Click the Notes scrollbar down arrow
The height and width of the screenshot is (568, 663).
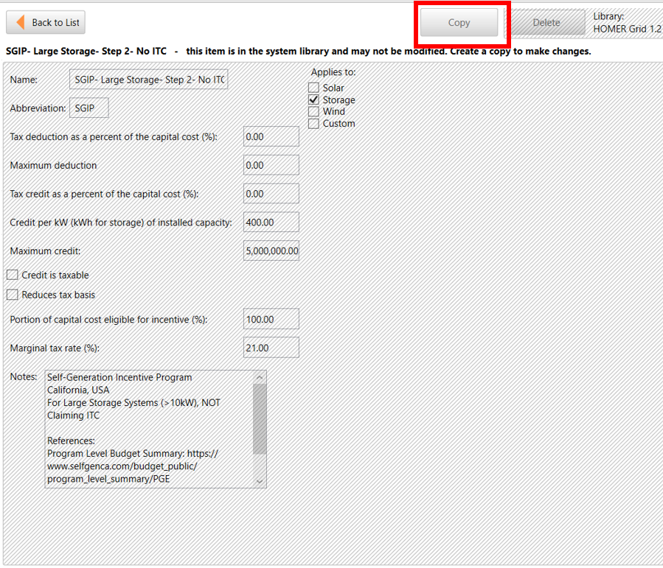pos(260,481)
